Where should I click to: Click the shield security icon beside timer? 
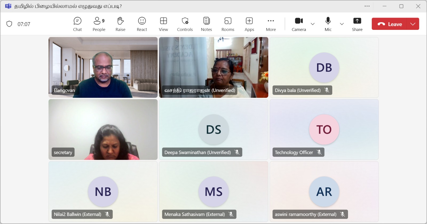click(x=9, y=24)
